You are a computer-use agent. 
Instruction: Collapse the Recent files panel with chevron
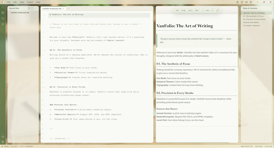[x=36, y=8]
